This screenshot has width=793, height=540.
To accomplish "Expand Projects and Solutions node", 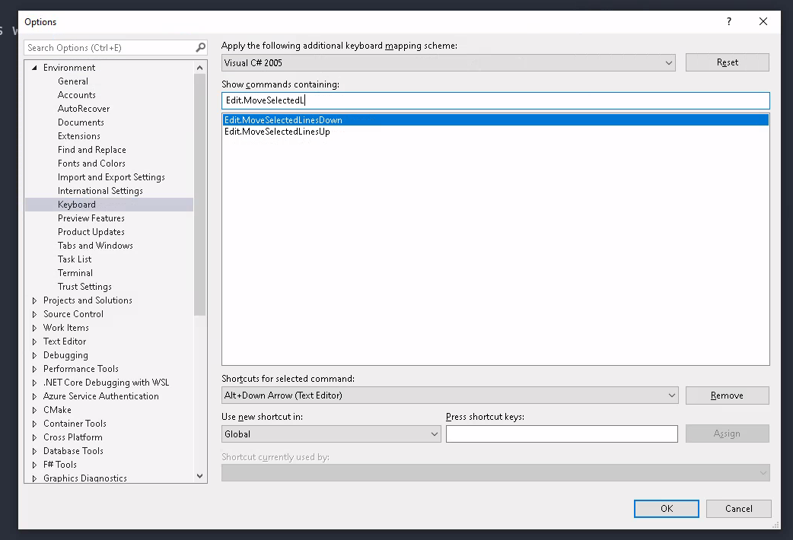I will [x=34, y=300].
